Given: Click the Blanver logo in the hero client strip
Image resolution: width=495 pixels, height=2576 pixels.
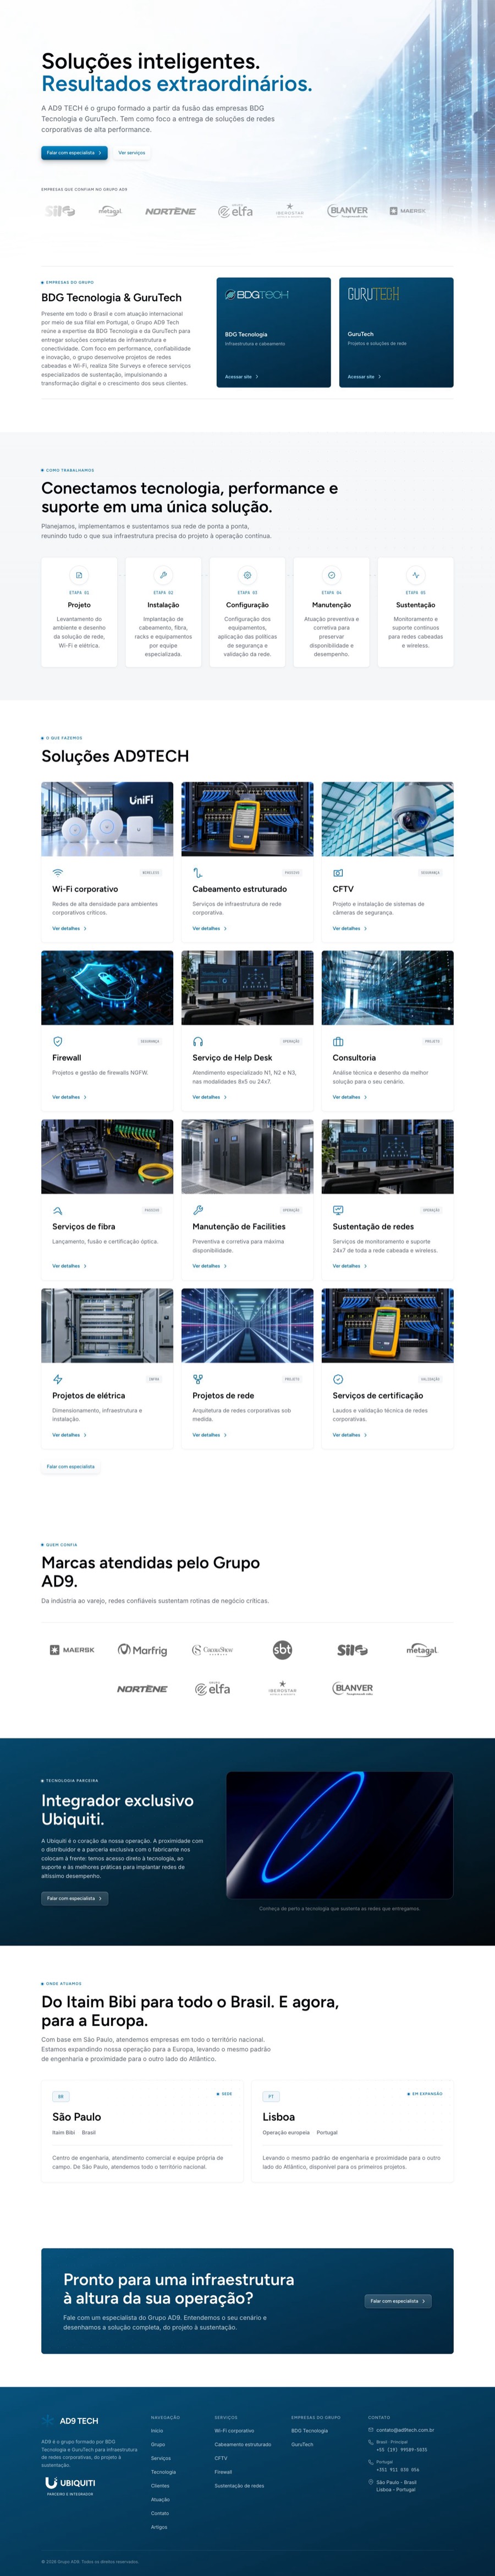Looking at the screenshot, I should (348, 211).
